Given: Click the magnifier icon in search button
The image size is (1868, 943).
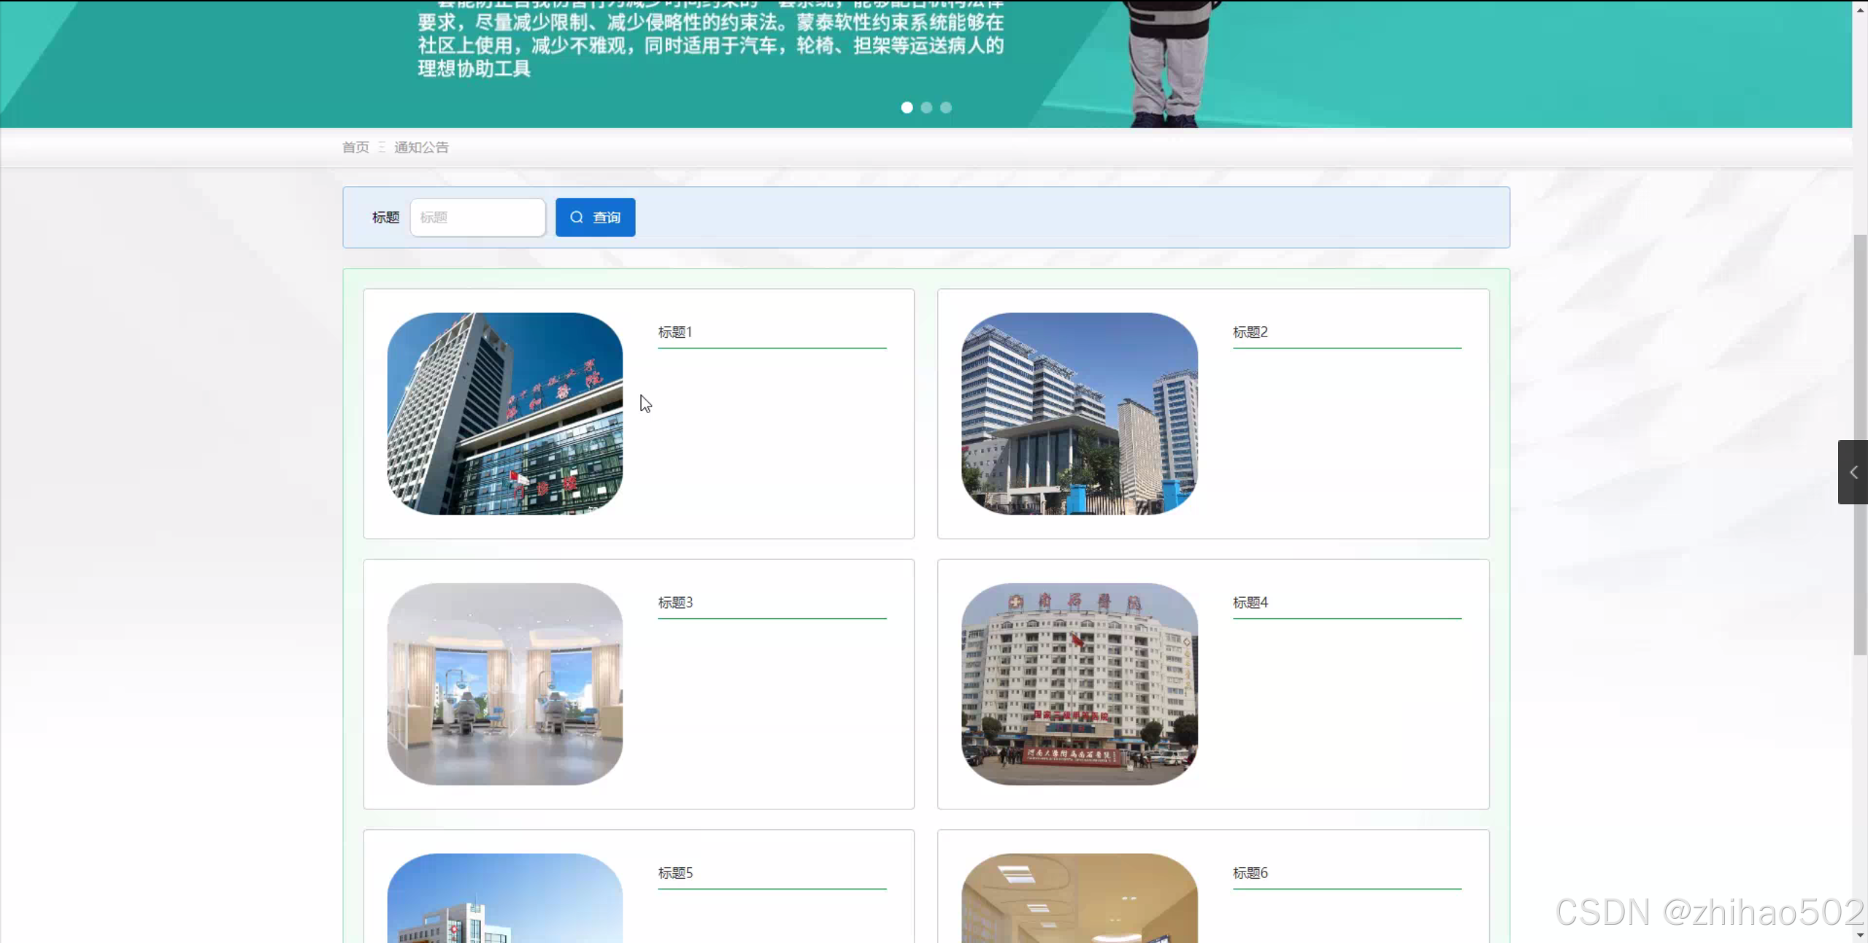Looking at the screenshot, I should point(577,218).
